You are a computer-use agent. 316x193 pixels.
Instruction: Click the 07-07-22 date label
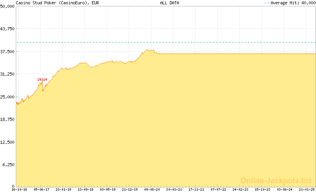(x=218, y=189)
